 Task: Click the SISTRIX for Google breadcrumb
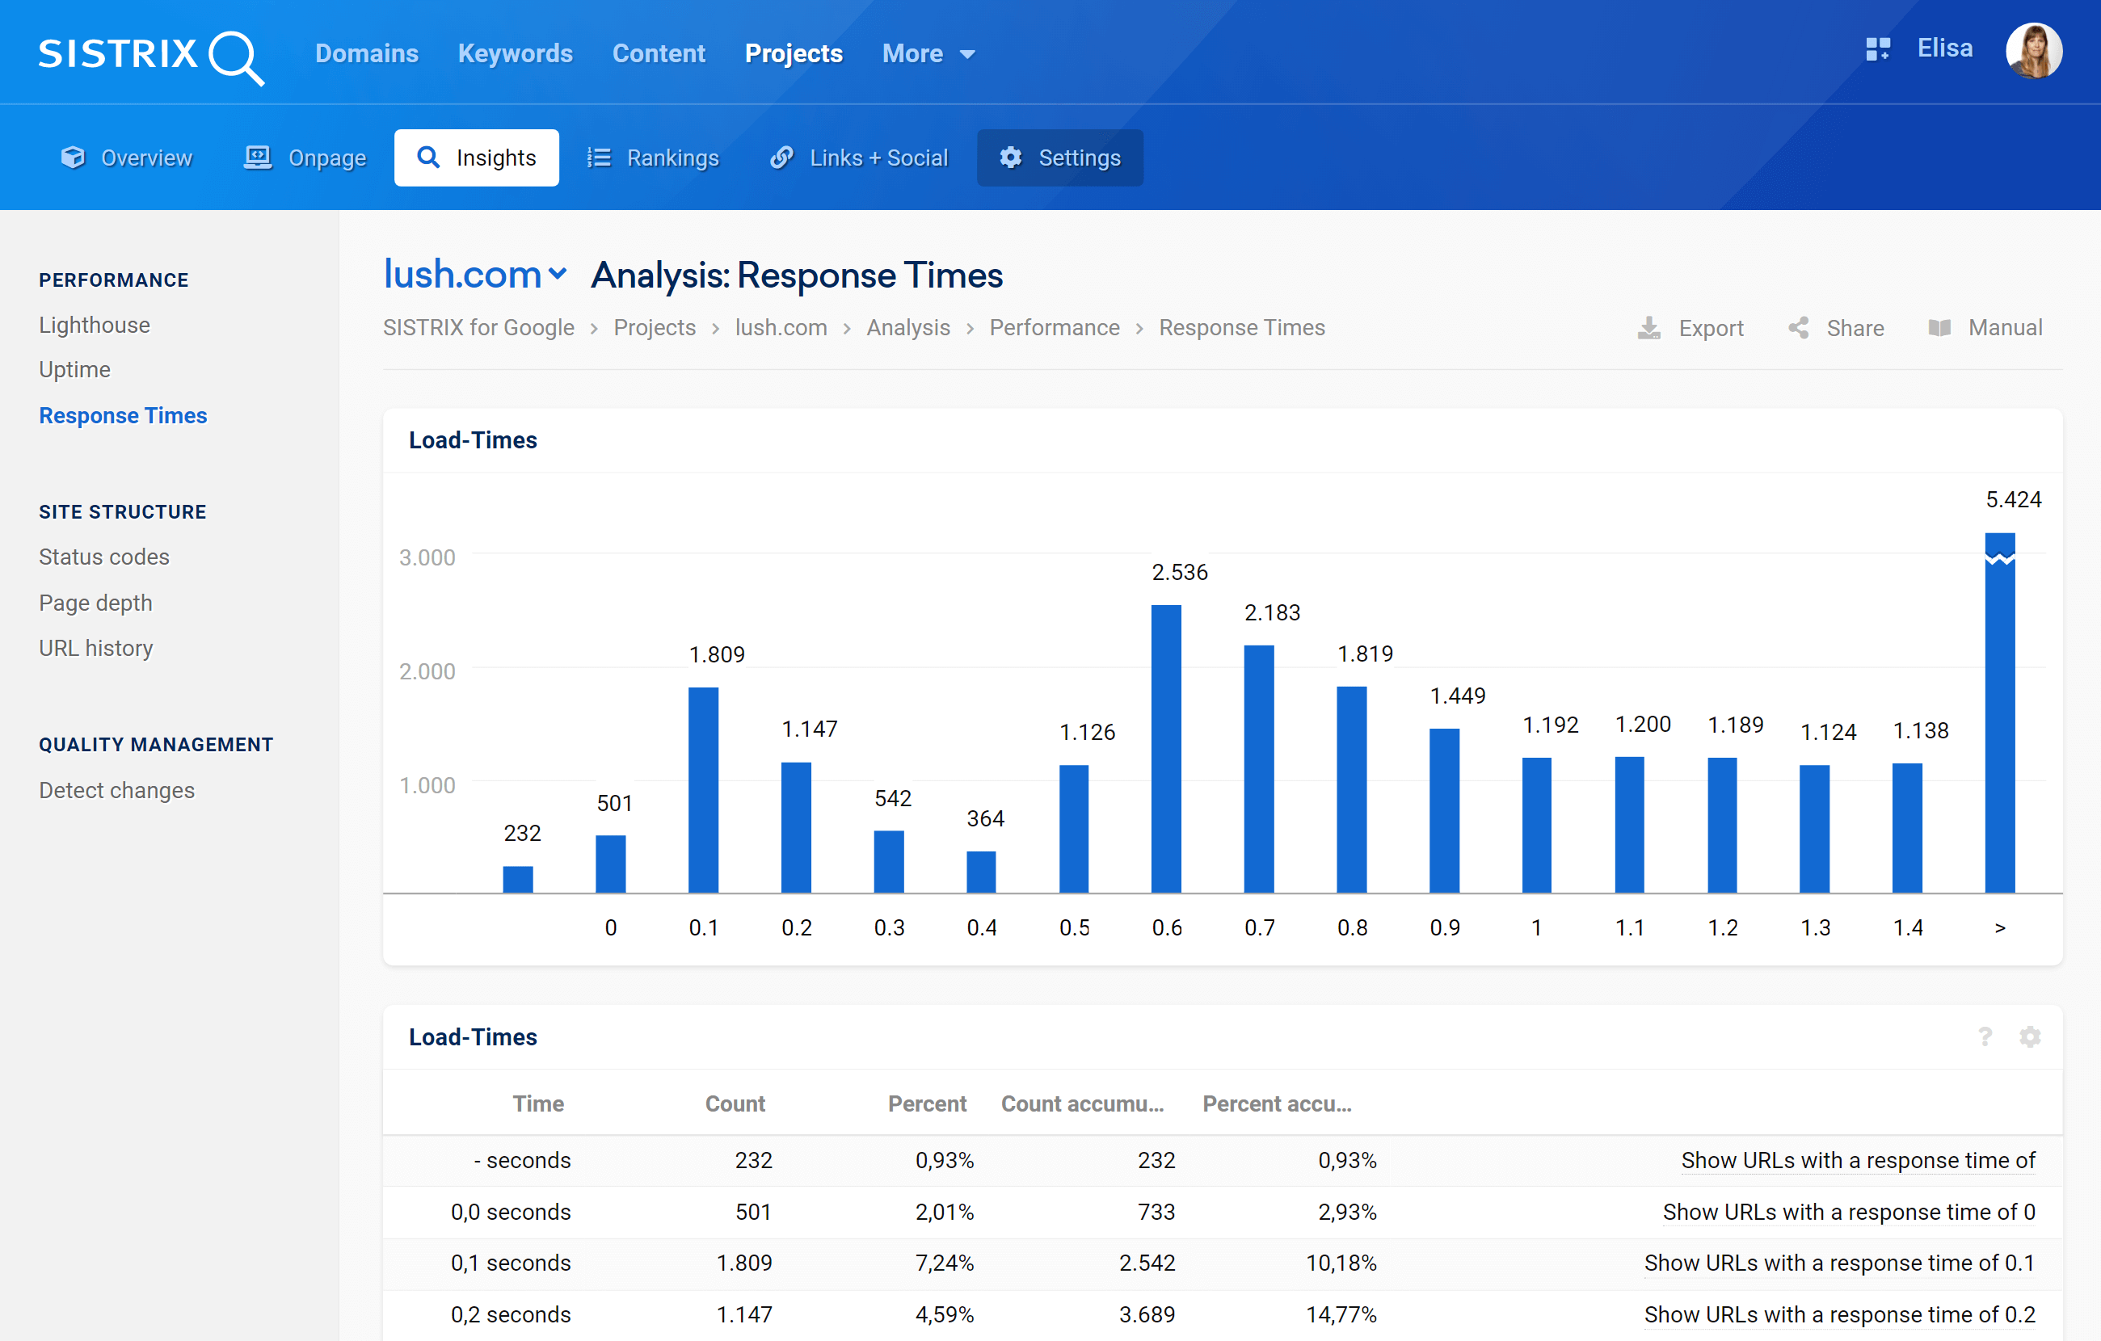(x=478, y=328)
